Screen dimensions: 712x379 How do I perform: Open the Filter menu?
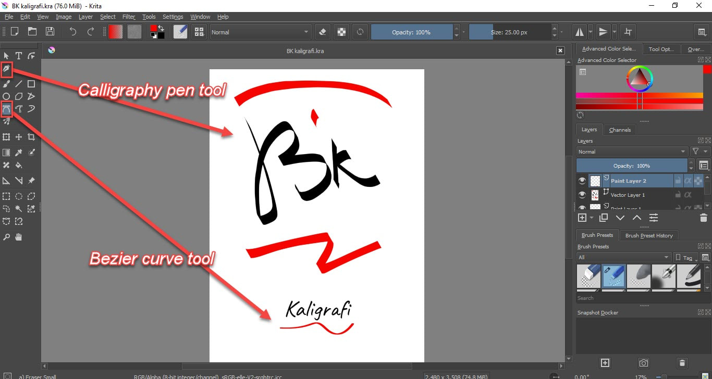[x=129, y=17]
